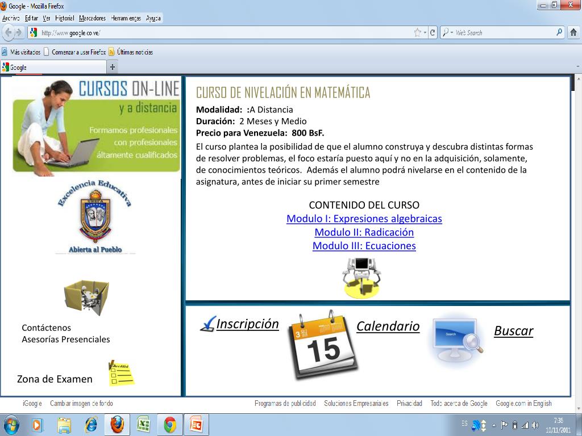Open Más visitados bookmark
The width and height of the screenshot is (582, 436).
[x=22, y=52]
